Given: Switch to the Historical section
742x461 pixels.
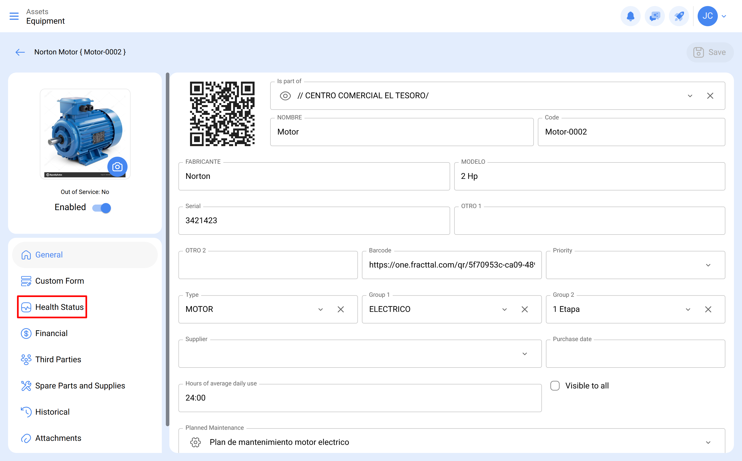Looking at the screenshot, I should click(x=52, y=412).
